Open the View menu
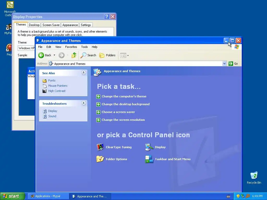Image resolution: width=267 pixels, height=200 pixels. pyautogui.click(x=58, y=47)
